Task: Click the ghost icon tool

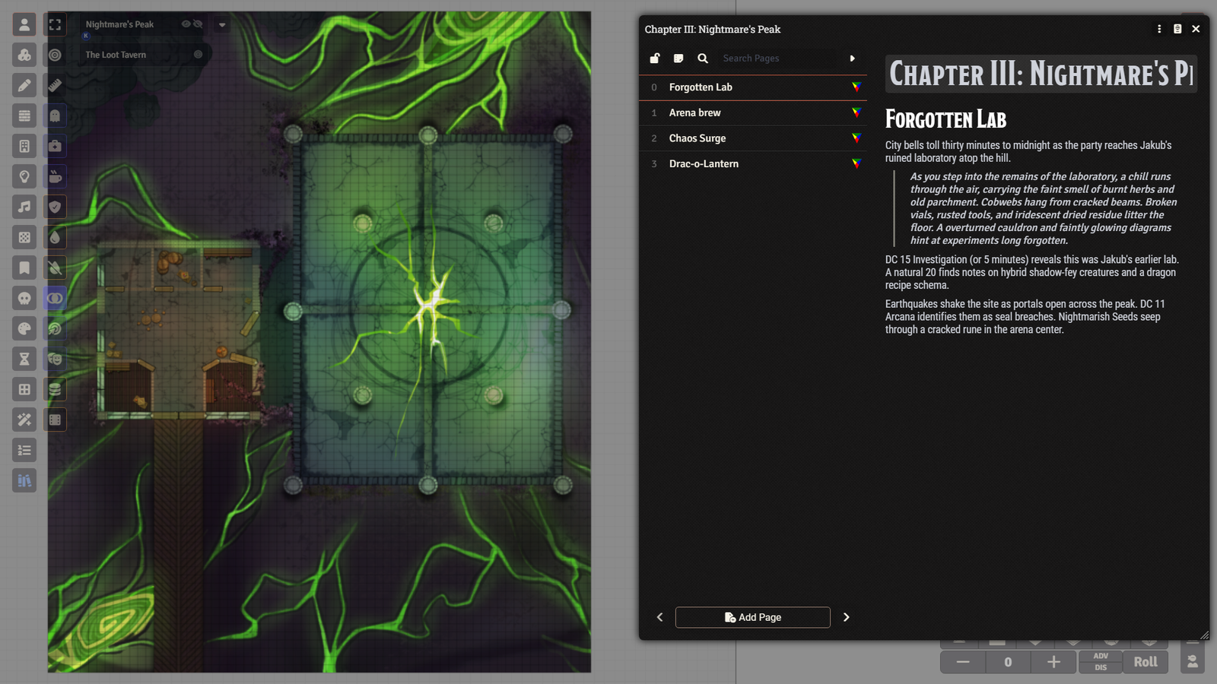Action: (55, 116)
